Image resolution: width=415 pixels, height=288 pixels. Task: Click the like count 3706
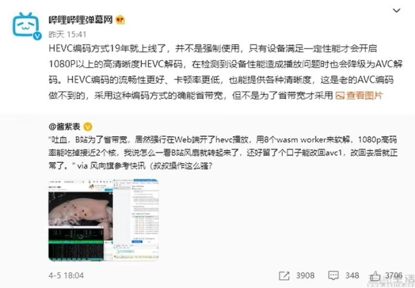point(394,276)
